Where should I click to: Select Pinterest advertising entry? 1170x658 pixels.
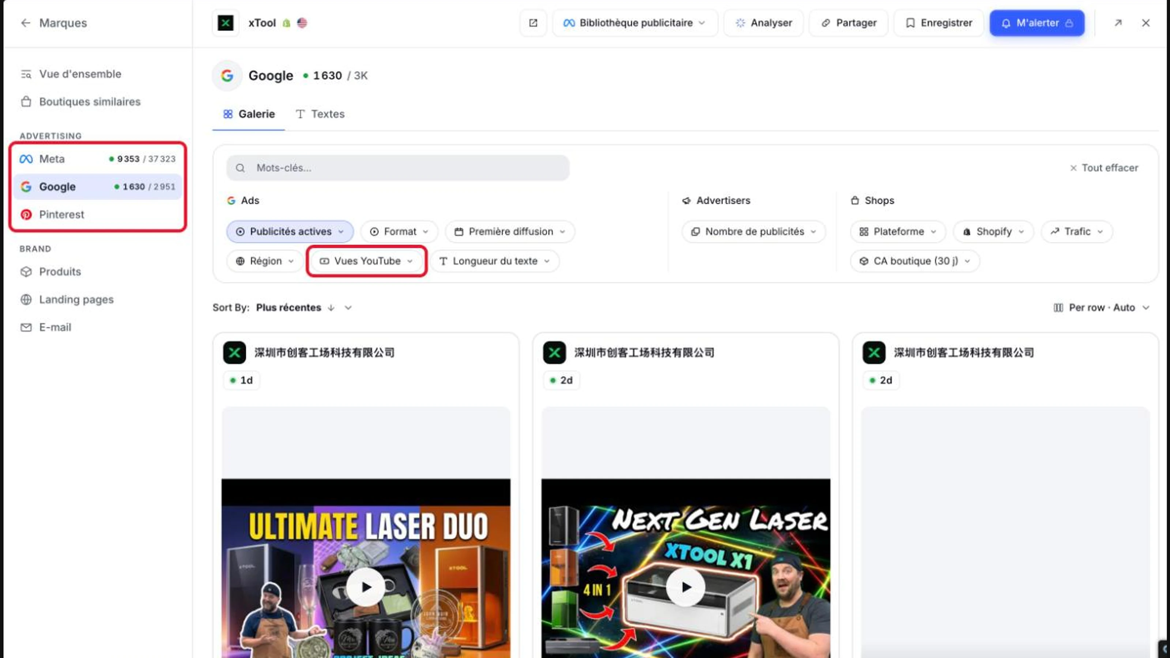(x=97, y=214)
